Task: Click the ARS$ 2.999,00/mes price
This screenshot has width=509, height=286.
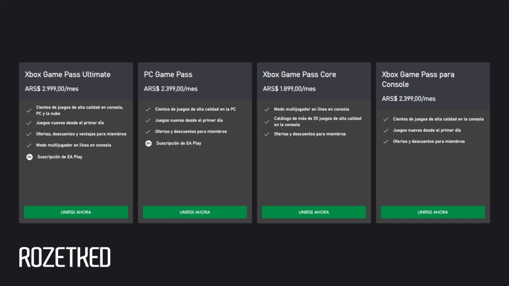Action: pyautogui.click(x=51, y=89)
